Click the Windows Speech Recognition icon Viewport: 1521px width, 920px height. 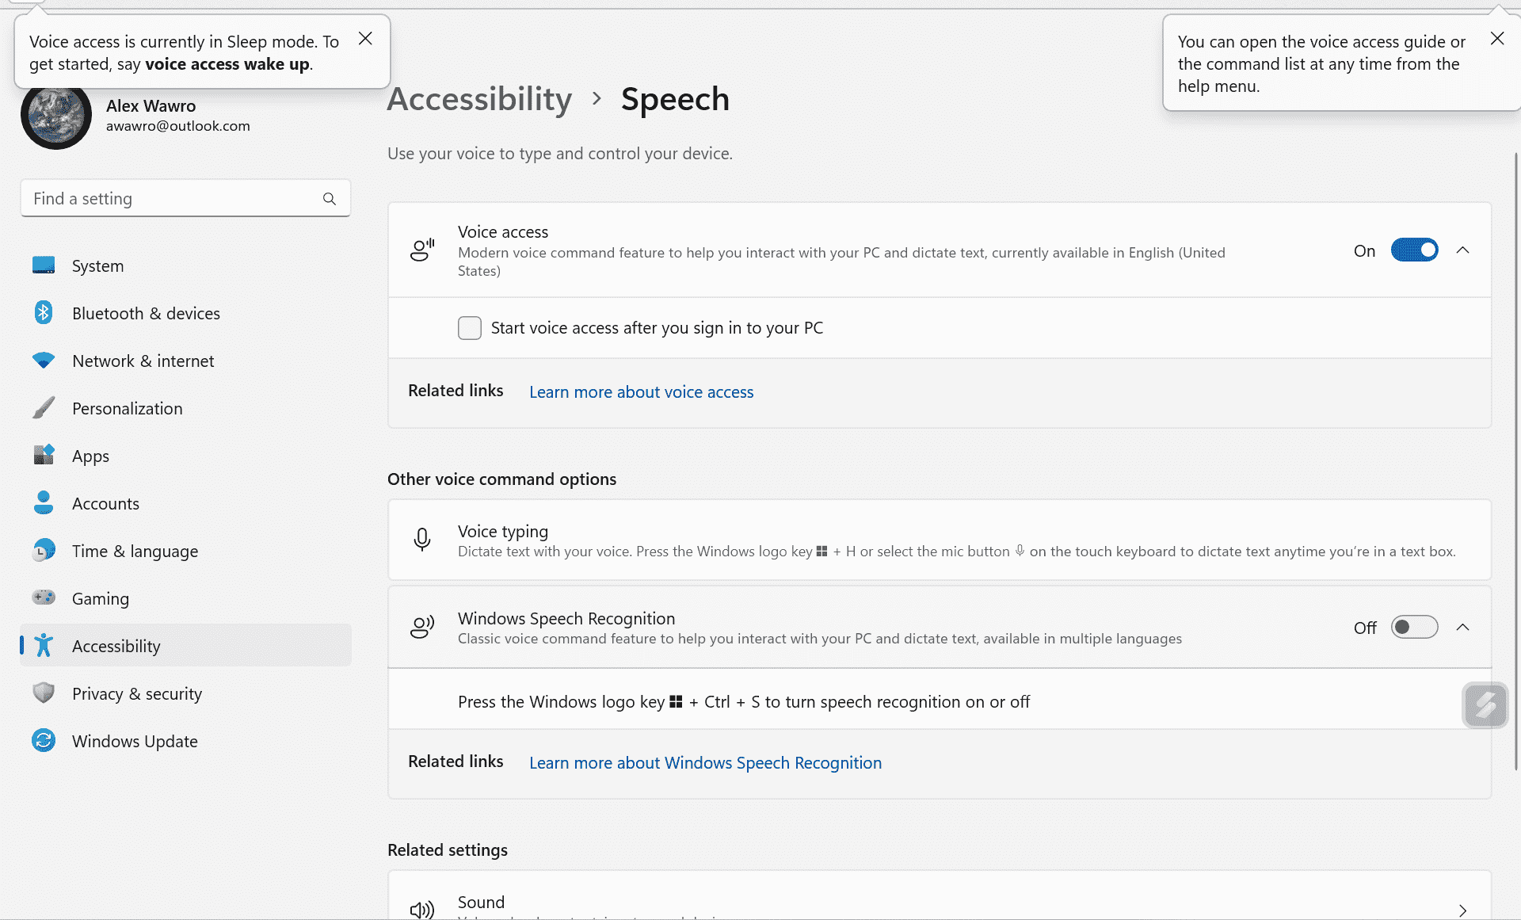click(x=424, y=627)
